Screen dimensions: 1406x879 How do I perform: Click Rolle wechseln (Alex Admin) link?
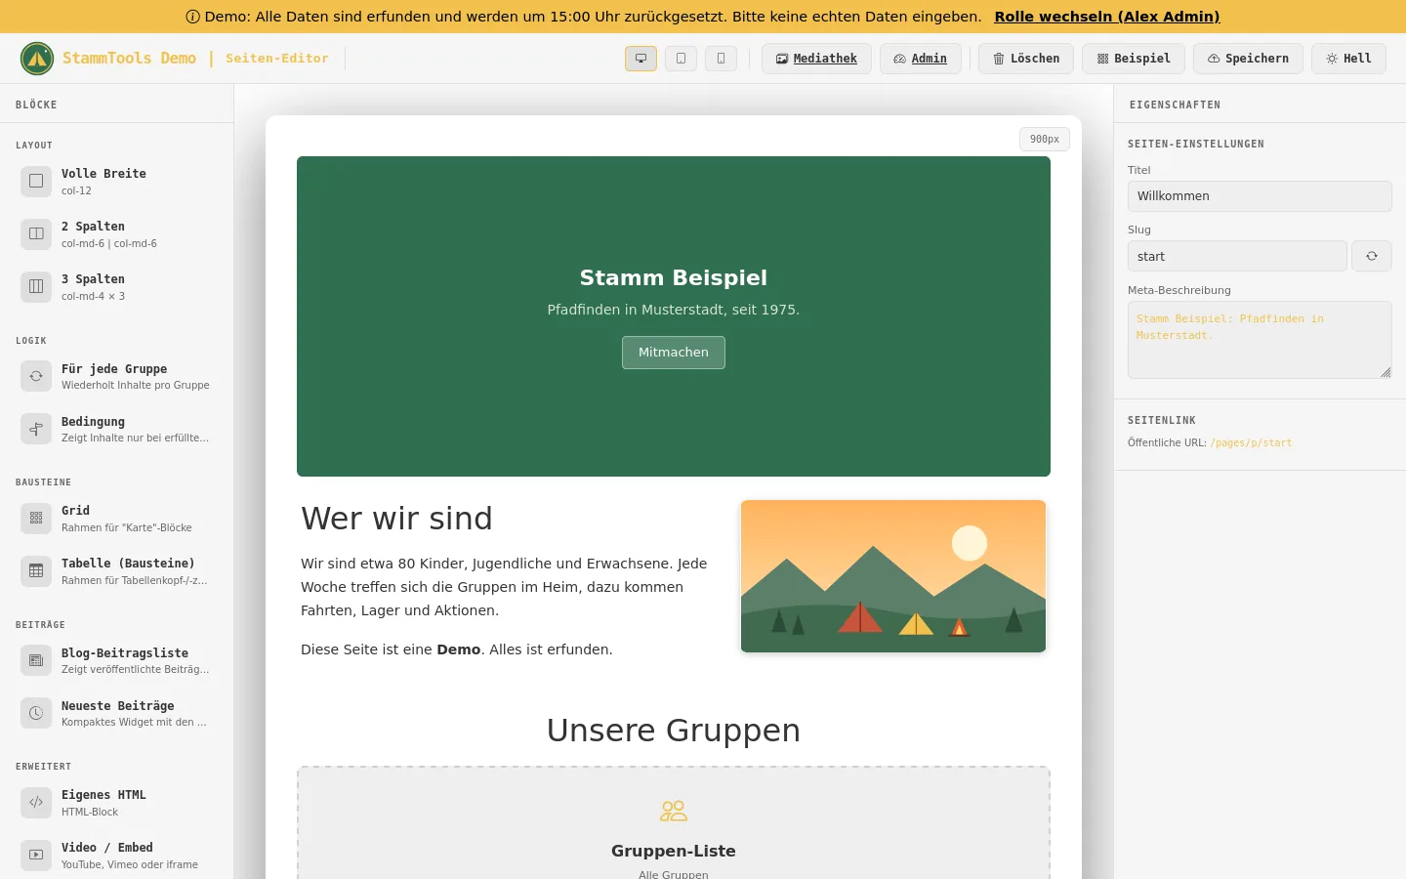click(x=1107, y=17)
